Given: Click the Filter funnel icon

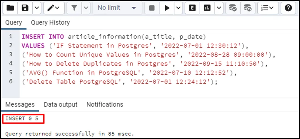Looking at the screenshot, I should [x=74, y=8].
